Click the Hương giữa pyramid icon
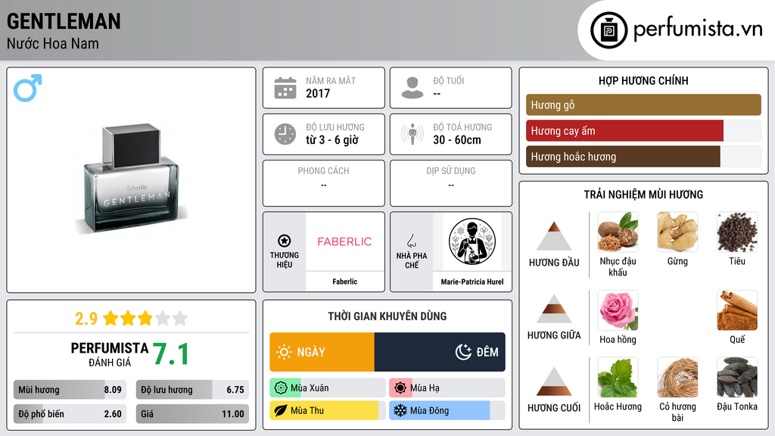Viewport: 775px width, 436px height. (x=554, y=309)
